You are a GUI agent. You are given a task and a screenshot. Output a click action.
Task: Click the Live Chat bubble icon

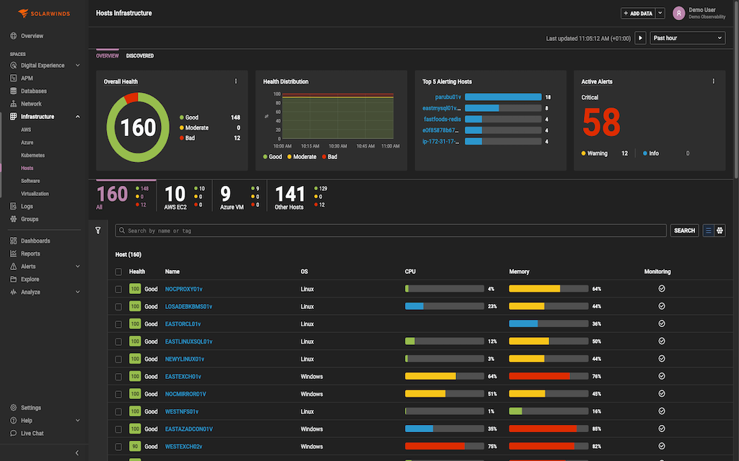pos(13,433)
